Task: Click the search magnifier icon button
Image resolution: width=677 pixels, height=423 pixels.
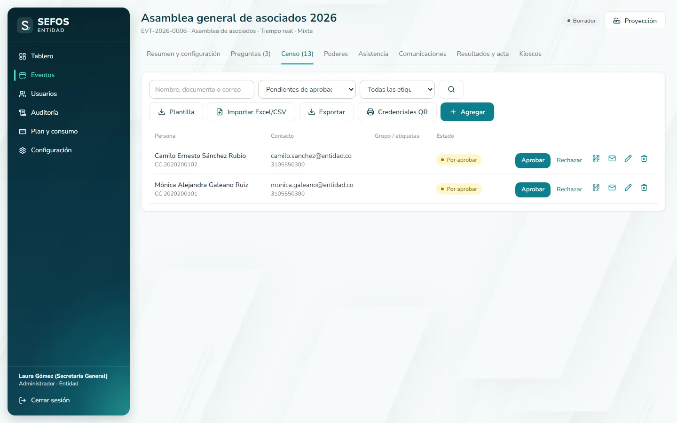Action: [451, 89]
